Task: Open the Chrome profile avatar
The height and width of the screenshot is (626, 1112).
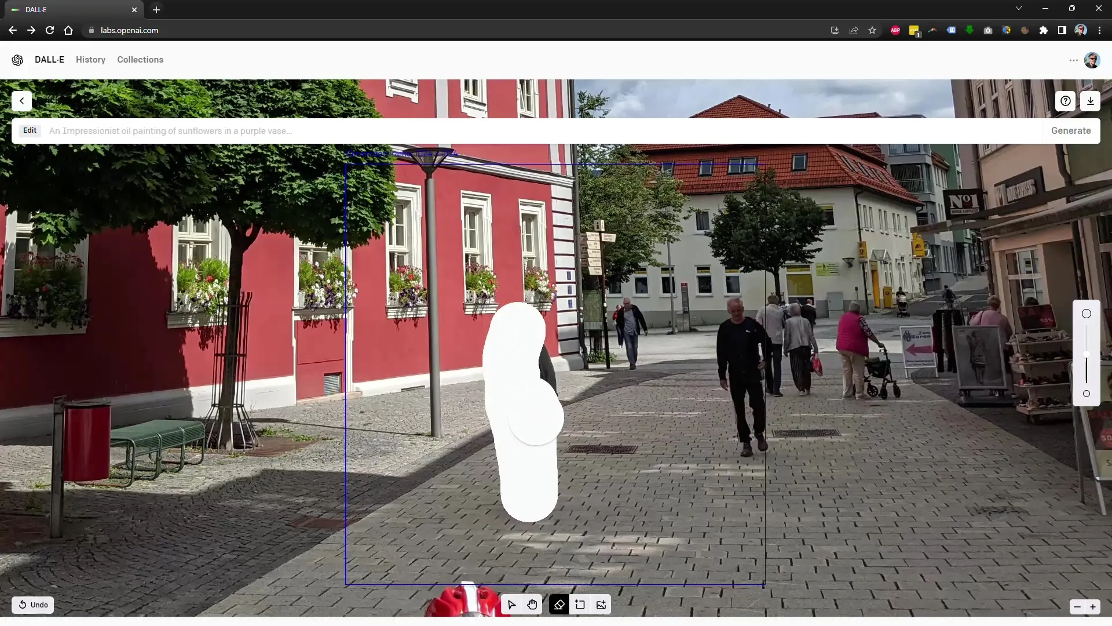Action: (1081, 30)
